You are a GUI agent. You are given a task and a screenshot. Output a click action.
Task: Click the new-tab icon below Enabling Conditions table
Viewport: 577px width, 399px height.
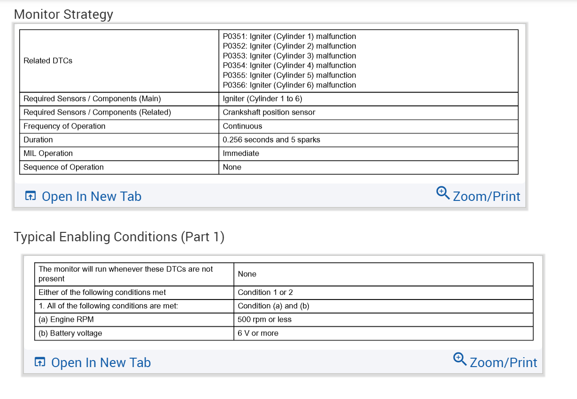point(40,362)
